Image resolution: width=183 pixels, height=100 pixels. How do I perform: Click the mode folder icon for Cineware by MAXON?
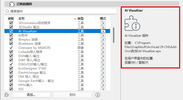coord(103,48)
